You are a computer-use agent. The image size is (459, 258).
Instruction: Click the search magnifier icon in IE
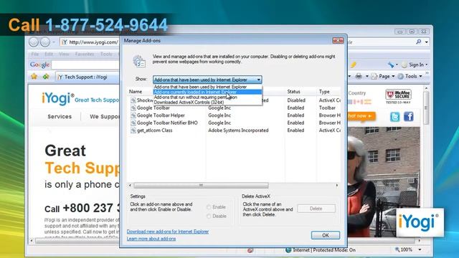pos(419,42)
